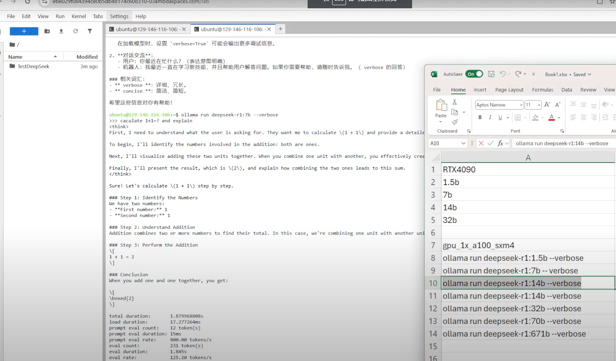This screenshot has width=616, height=361.
Task: Click the Cut scissors icon
Action: point(454,102)
